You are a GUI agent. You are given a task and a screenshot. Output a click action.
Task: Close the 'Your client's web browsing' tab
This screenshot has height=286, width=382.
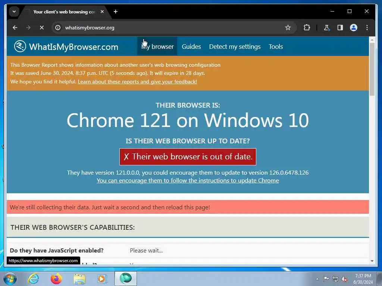(102, 12)
